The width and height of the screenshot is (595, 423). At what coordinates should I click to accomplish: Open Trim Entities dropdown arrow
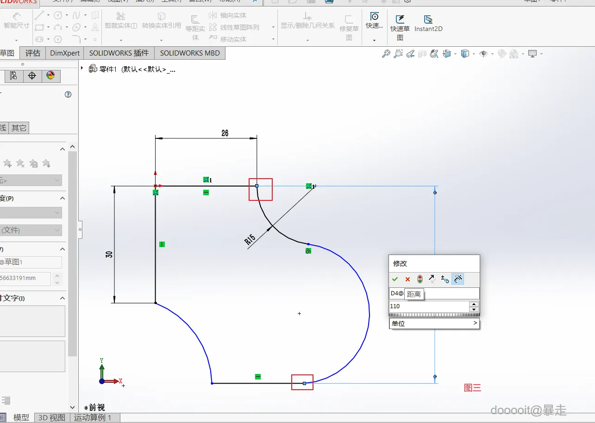[121, 40]
